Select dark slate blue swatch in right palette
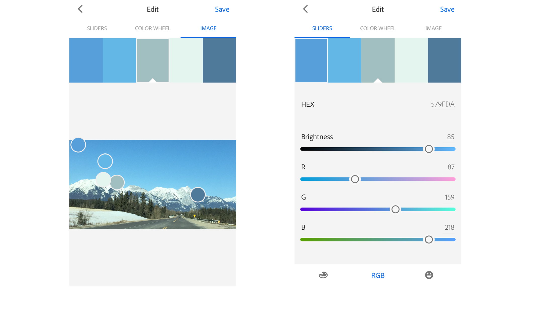This screenshot has height=321, width=536. click(x=445, y=60)
